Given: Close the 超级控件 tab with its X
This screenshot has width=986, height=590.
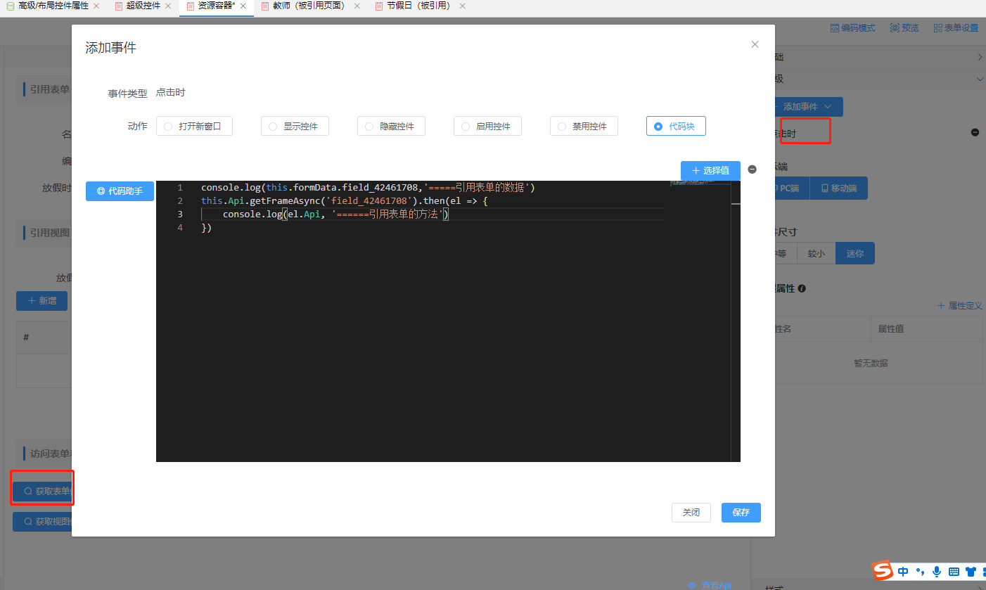Looking at the screenshot, I should pyautogui.click(x=168, y=6).
